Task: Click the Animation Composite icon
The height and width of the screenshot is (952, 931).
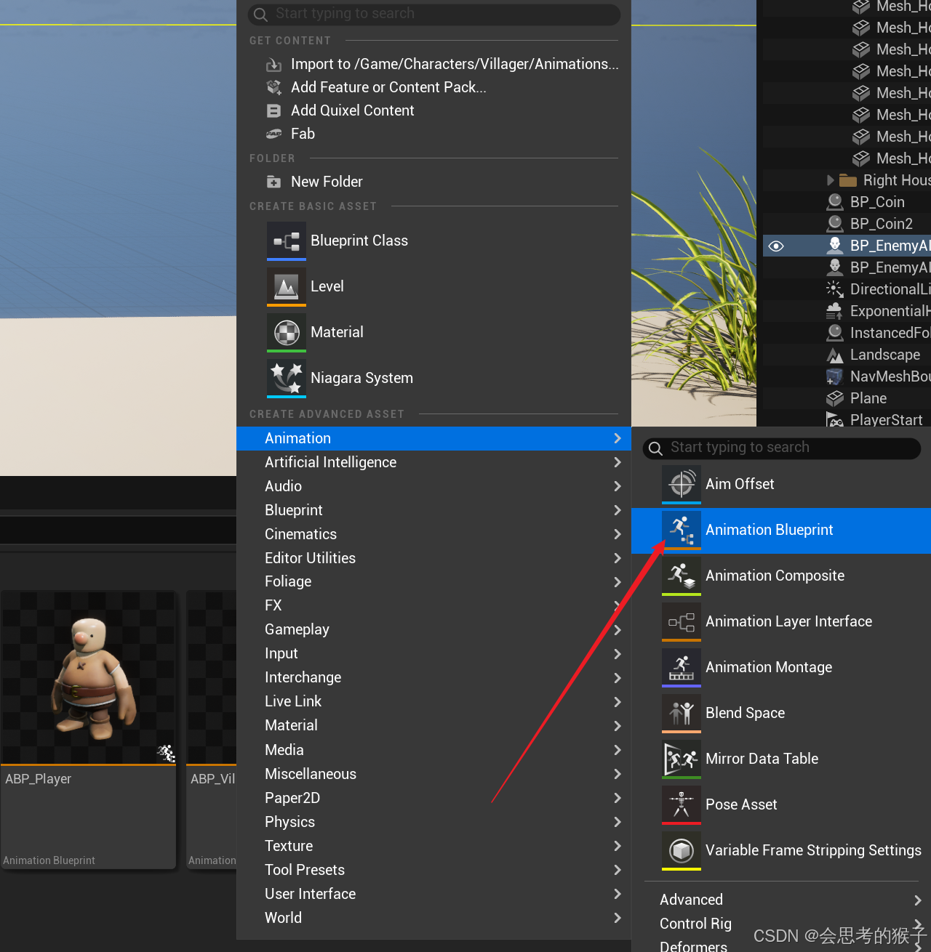Action: tap(682, 576)
